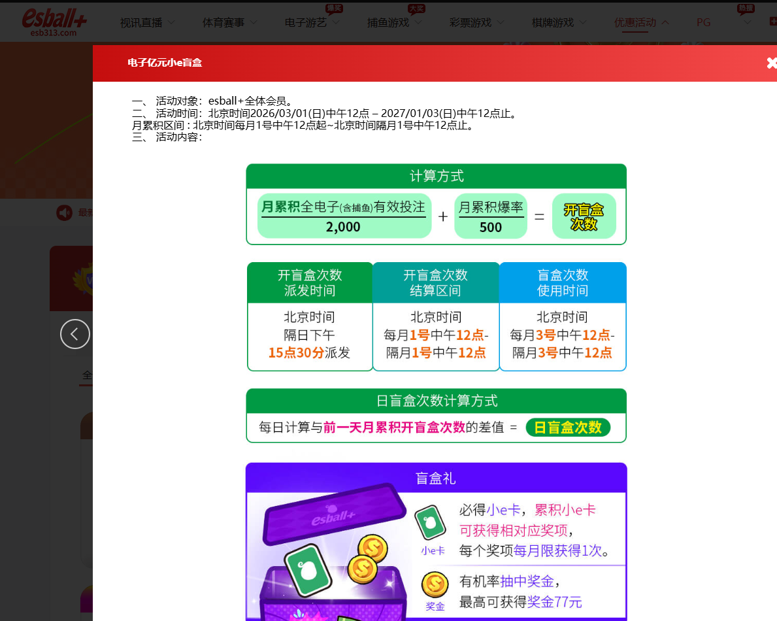
Task: Click the 爆奖 badge on 电子游艺
Action: [334, 8]
